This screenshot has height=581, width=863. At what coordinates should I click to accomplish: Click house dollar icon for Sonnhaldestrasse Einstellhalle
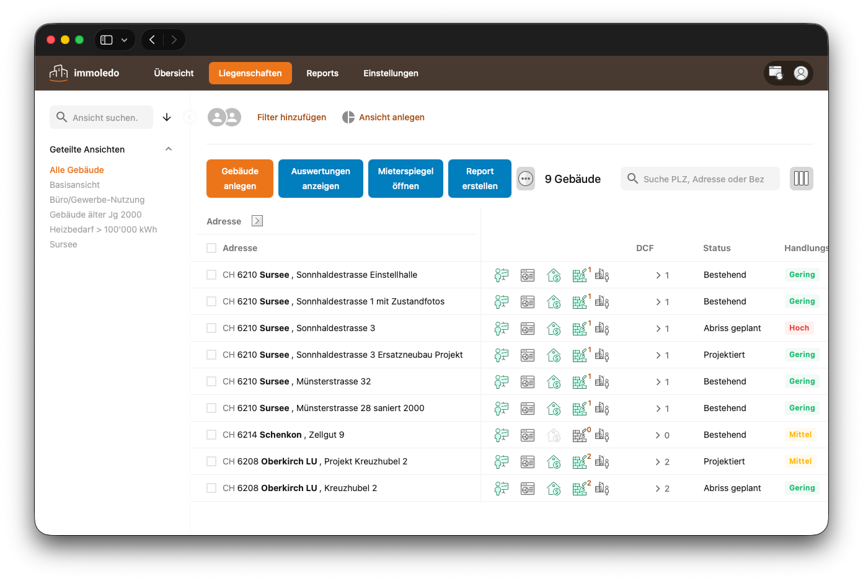tap(554, 275)
